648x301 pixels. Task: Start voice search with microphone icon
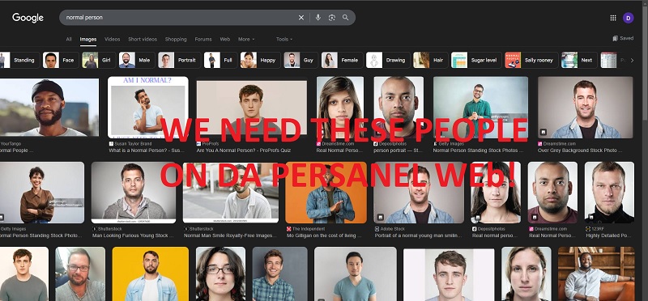(x=318, y=18)
